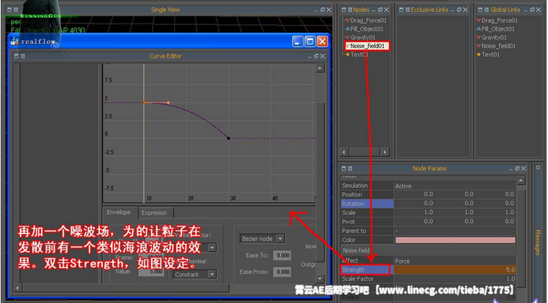Click grid layout icon in Exclusive Links header
The image size is (548, 303).
click(x=408, y=9)
